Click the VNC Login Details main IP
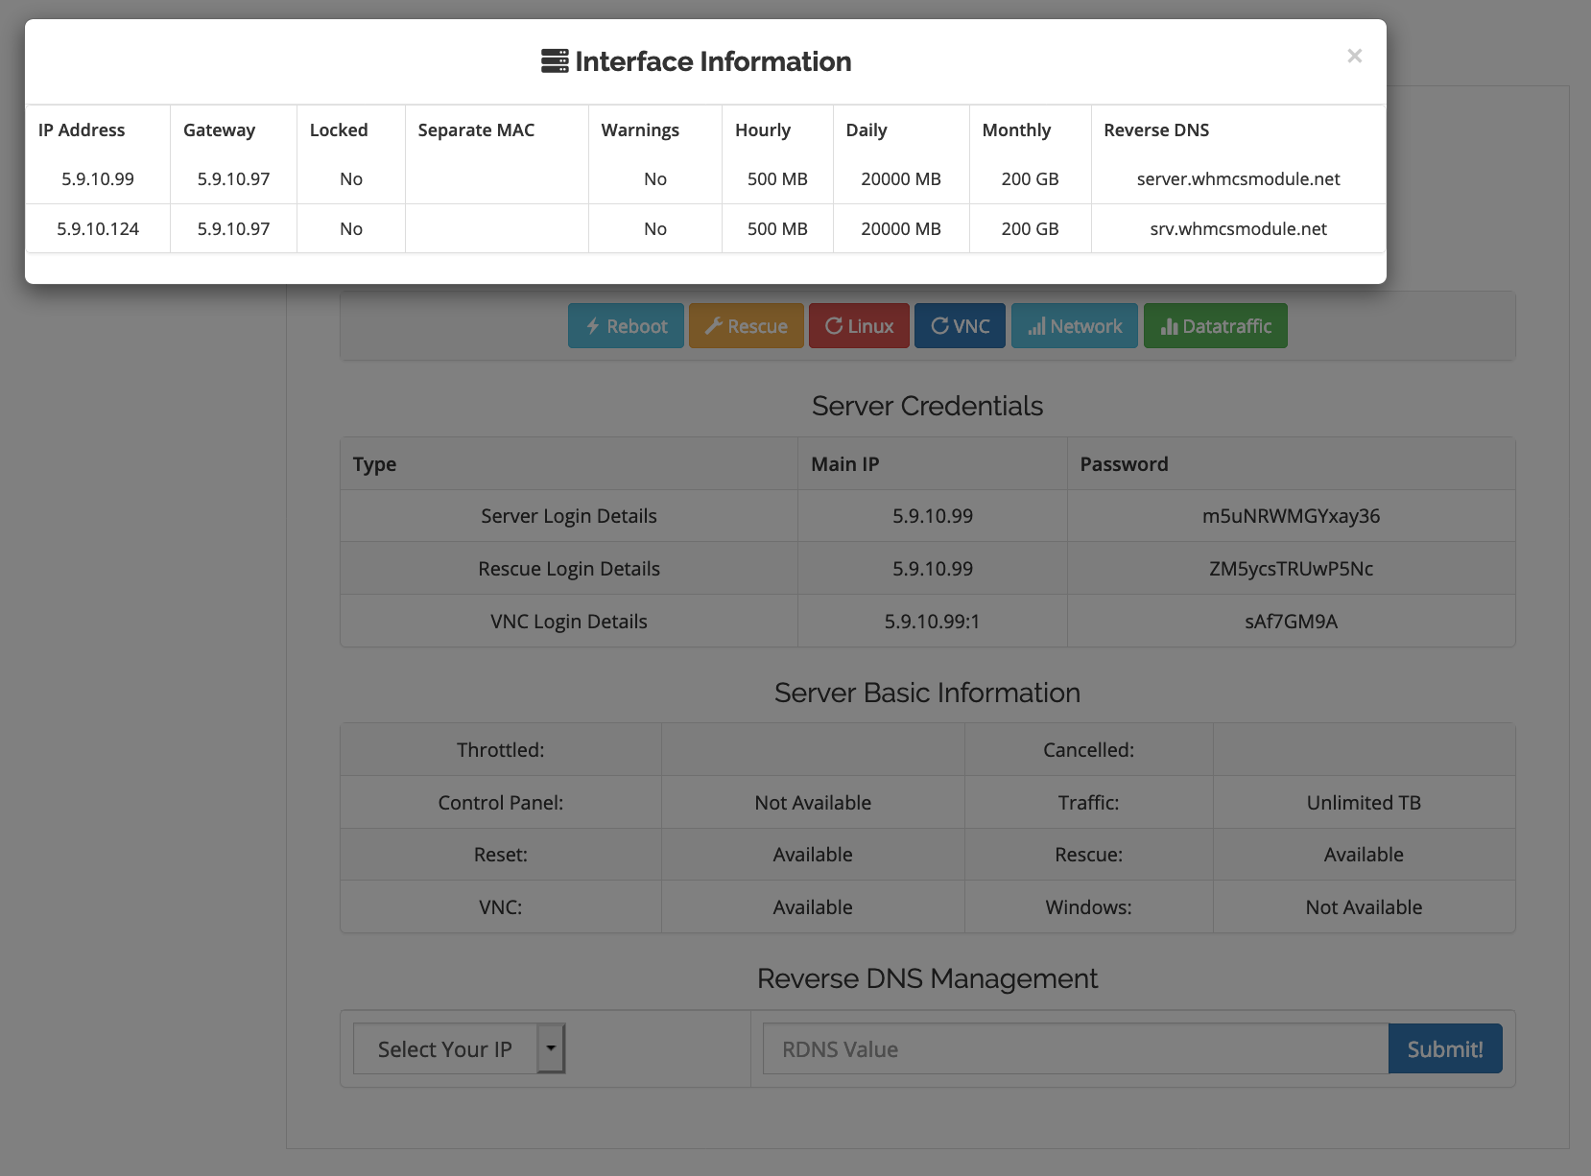 (931, 621)
